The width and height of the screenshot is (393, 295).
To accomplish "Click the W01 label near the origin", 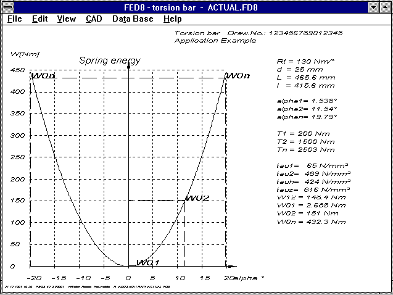I will (x=148, y=262).
